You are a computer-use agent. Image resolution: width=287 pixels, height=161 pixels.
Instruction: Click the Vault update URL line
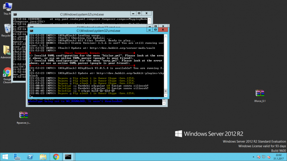point(92,48)
